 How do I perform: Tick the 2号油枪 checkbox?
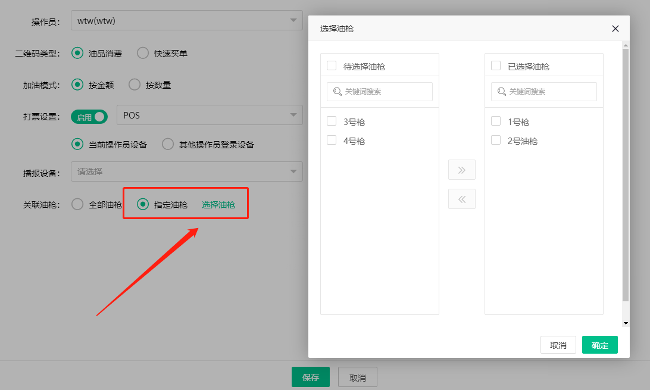(496, 141)
